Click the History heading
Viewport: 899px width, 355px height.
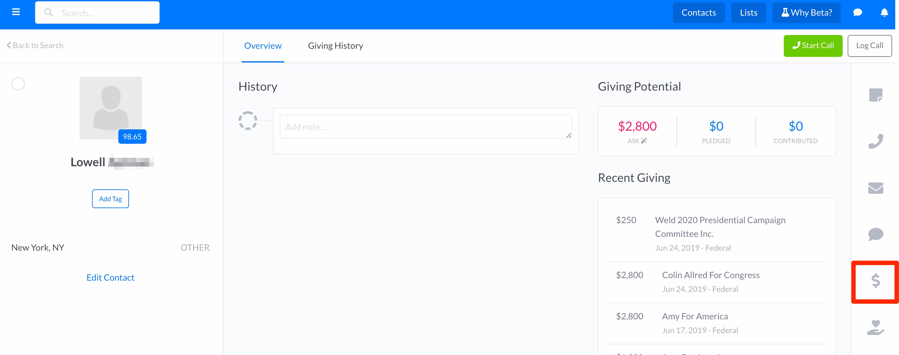point(258,86)
